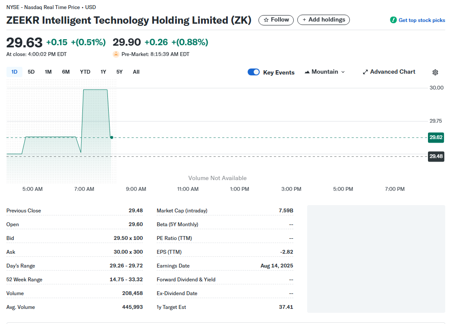Click the EPS (TTM) value -2.82
Image resolution: width=453 pixels, height=324 pixels.
[286, 252]
